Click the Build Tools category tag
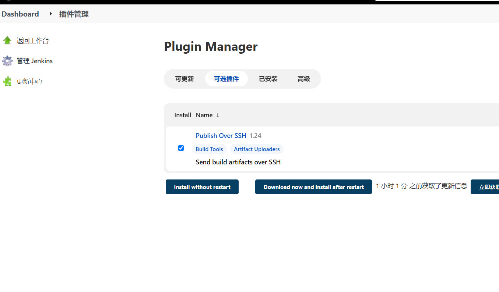This screenshot has height=292, width=499. click(210, 149)
